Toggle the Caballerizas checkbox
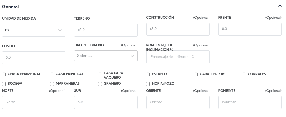The image size is (286, 117). [x=196, y=74]
